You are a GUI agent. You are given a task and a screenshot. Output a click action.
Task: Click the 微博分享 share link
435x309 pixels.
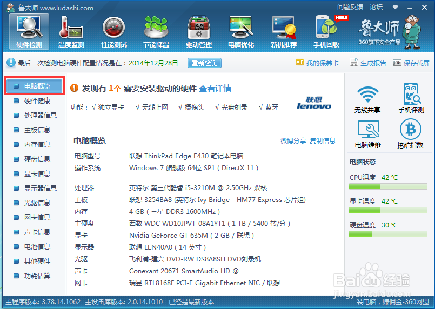click(293, 140)
